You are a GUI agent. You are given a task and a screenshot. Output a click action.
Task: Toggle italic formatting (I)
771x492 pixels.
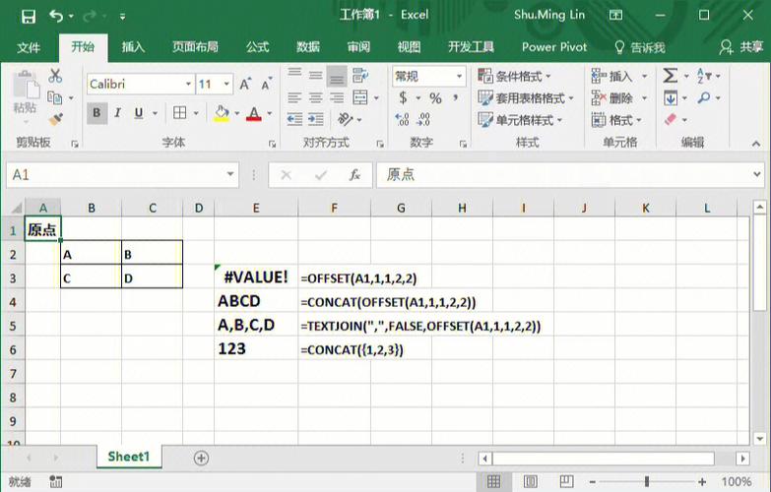point(117,113)
